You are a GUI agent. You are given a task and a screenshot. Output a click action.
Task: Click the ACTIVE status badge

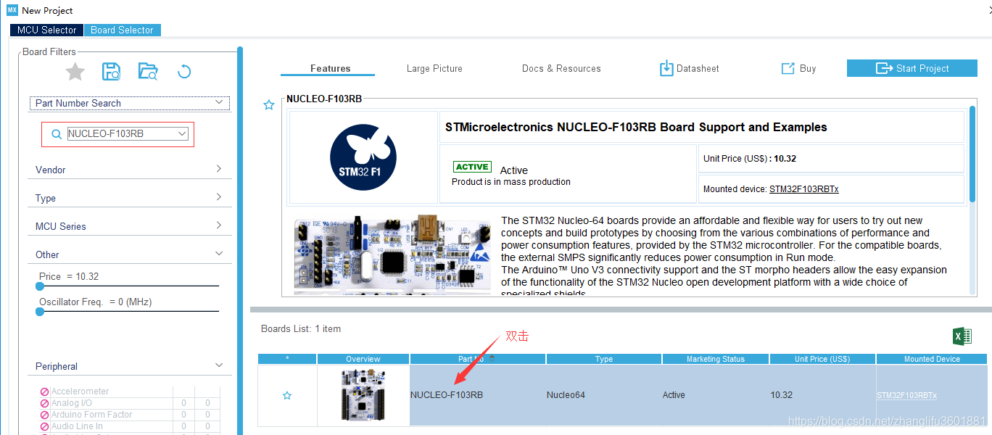coord(472,167)
